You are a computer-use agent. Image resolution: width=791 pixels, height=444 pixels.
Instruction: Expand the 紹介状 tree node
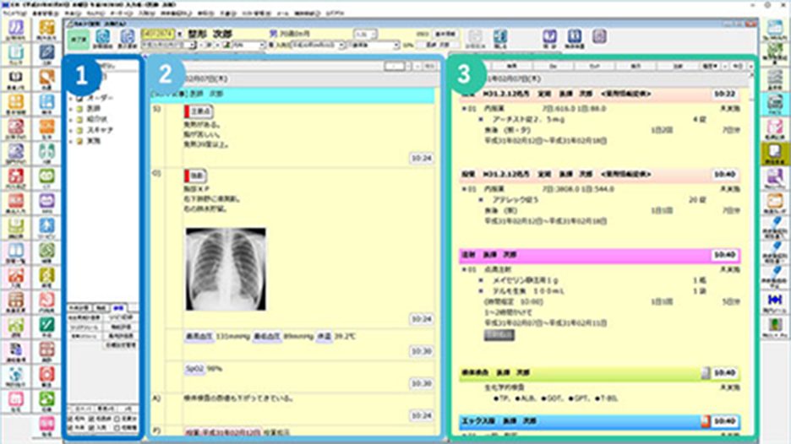coord(71,120)
